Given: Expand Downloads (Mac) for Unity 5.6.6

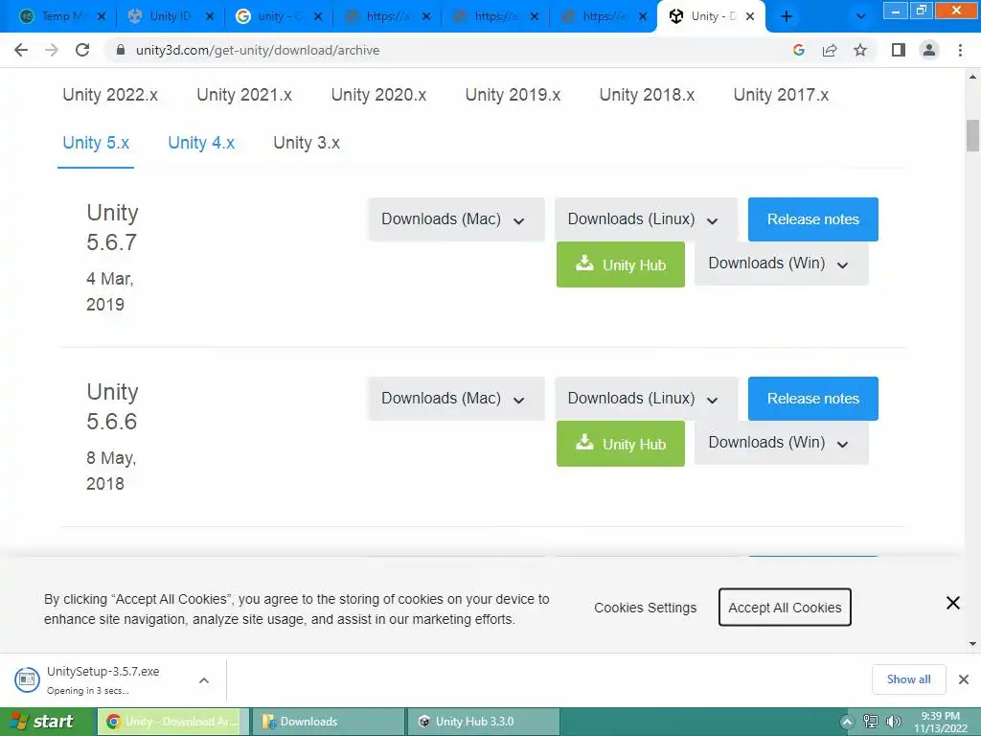Looking at the screenshot, I should click(x=456, y=398).
